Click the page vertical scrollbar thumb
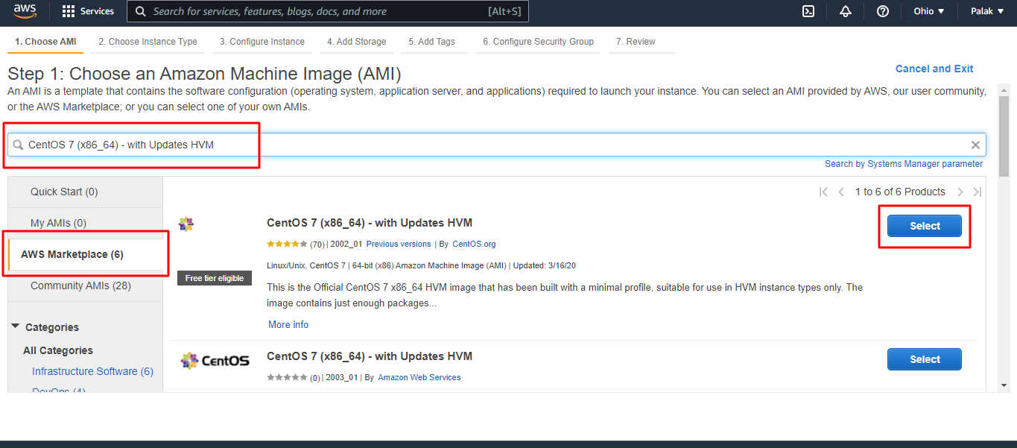 pos(1004,136)
